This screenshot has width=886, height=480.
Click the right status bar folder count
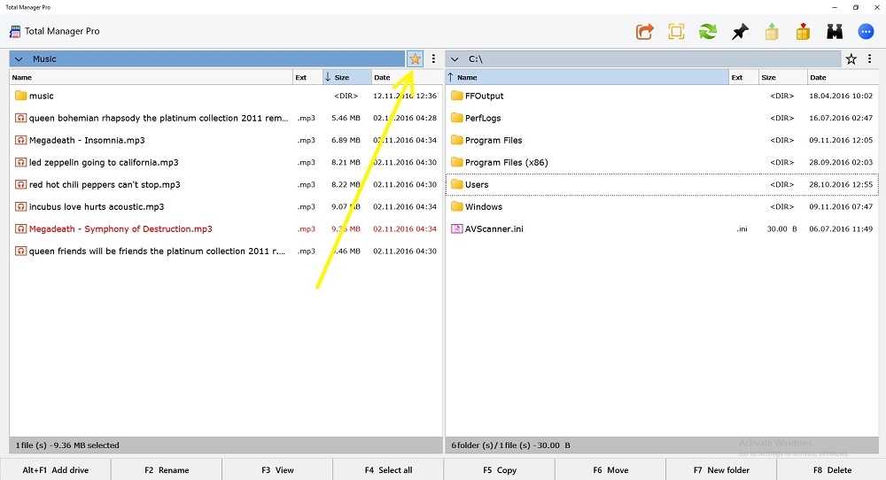click(x=511, y=445)
